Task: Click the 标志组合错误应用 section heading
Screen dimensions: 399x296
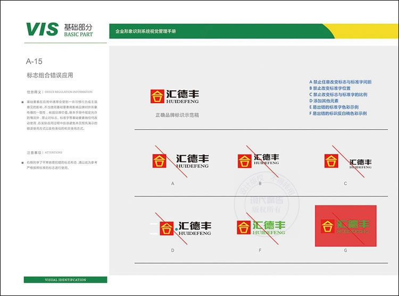Action: tap(49, 75)
